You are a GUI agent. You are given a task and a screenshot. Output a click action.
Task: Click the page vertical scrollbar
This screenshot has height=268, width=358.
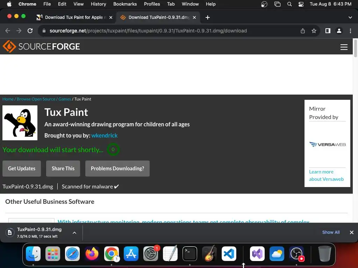coord(355,49)
